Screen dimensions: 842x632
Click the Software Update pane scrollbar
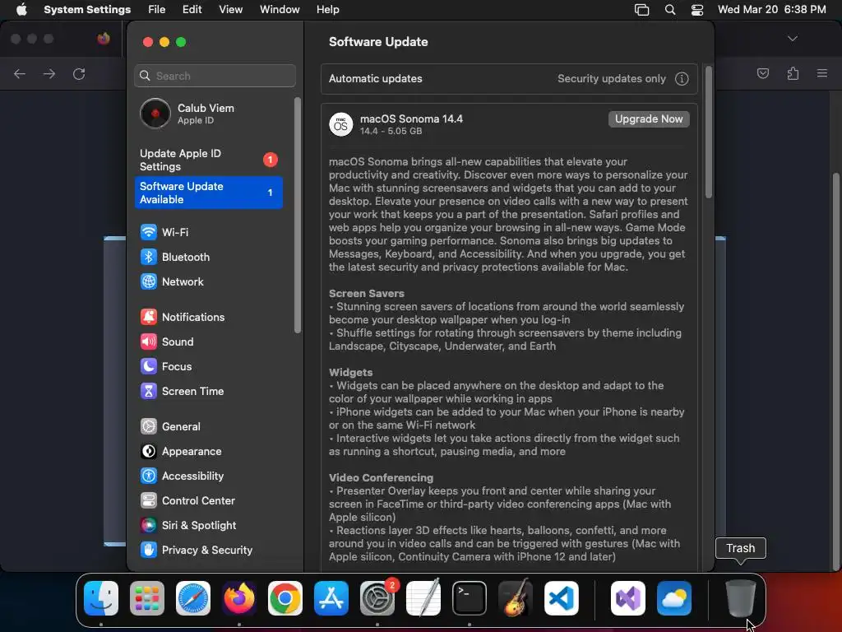click(x=709, y=132)
